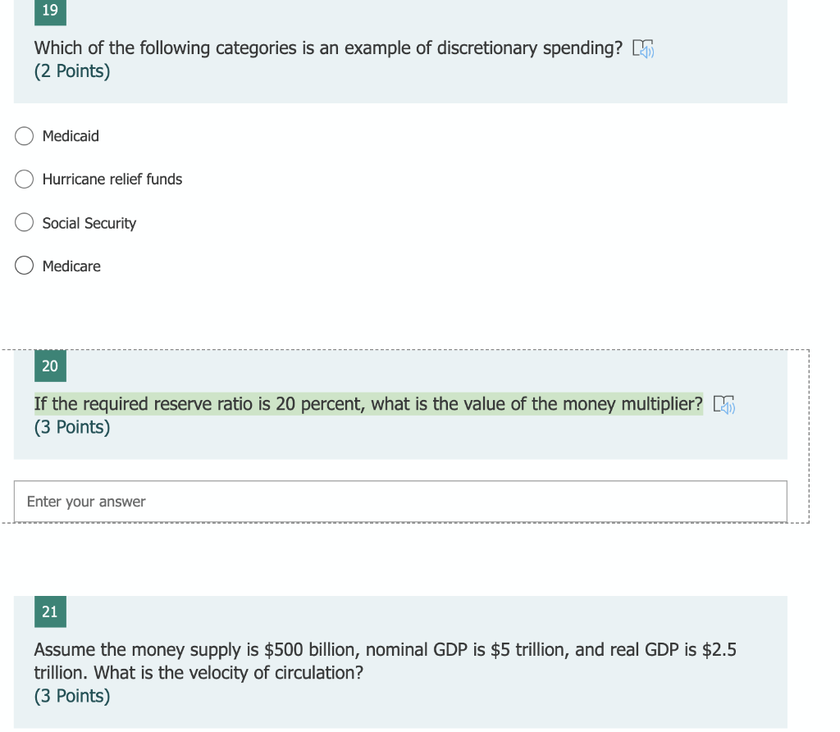This screenshot has width=840, height=732.
Task: Click the (3 Points) label under question 20
Action: pos(72,427)
